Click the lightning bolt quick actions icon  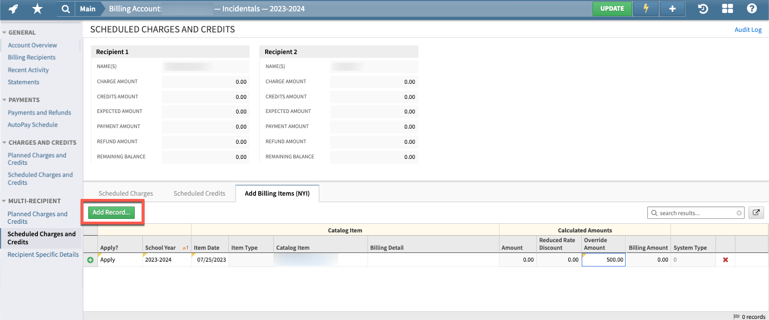[645, 9]
